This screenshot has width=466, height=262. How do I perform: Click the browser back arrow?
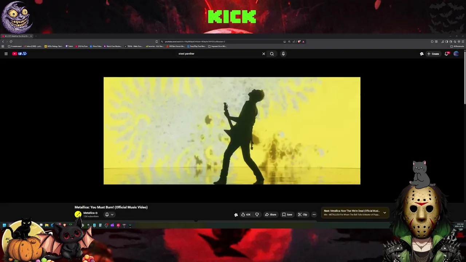click(3, 41)
